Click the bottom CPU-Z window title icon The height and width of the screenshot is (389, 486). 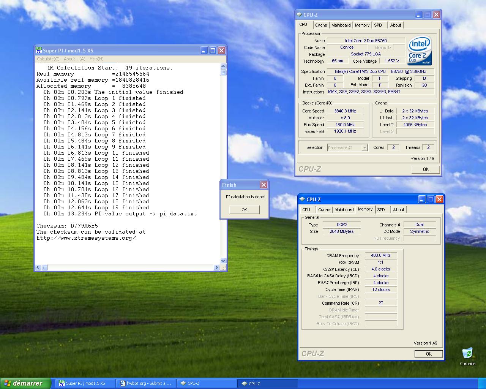(x=302, y=199)
